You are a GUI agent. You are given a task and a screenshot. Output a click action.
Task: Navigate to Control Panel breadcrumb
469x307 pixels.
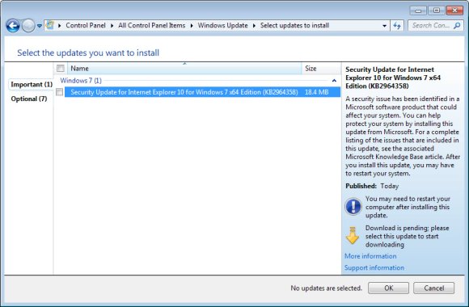point(86,25)
